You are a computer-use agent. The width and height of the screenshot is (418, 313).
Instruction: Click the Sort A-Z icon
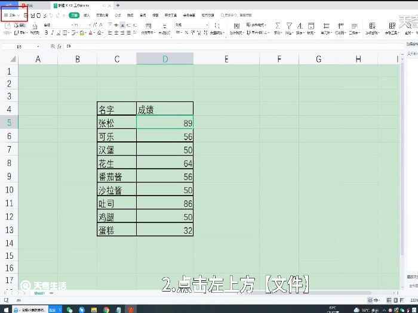pos(300,26)
